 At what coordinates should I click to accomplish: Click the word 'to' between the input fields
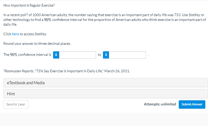tap(99, 55)
